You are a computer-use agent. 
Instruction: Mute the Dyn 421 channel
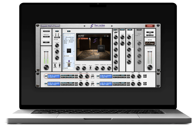(x=76, y=85)
